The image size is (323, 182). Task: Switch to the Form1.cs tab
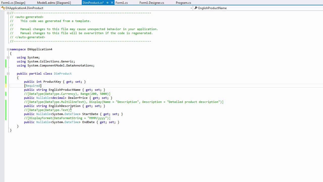pos(122,3)
